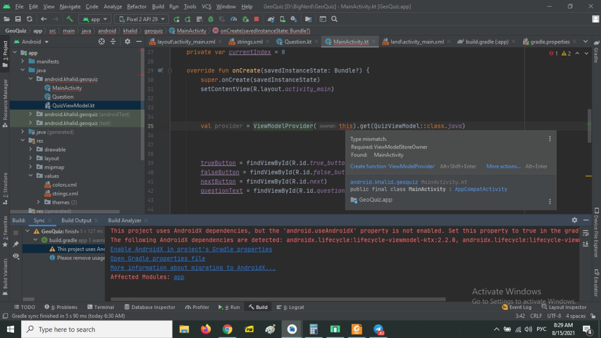
Task: Click the Build output horizontal scrollbar
Action: coord(278,299)
